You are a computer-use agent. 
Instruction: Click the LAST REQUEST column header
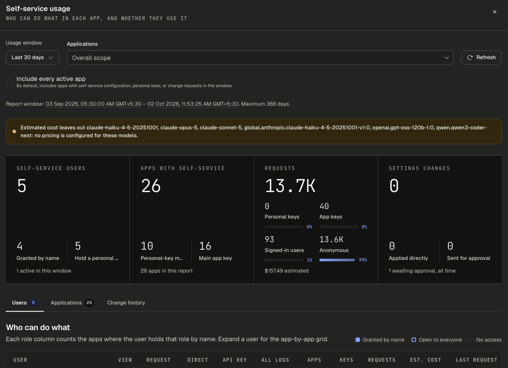pos(476,360)
